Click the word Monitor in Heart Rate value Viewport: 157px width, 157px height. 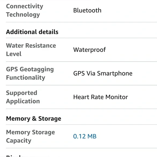[117, 97]
